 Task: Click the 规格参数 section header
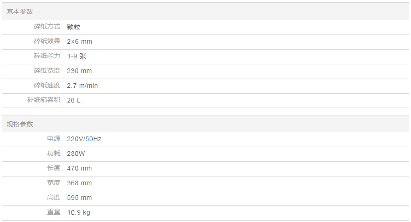pyautogui.click(x=20, y=124)
